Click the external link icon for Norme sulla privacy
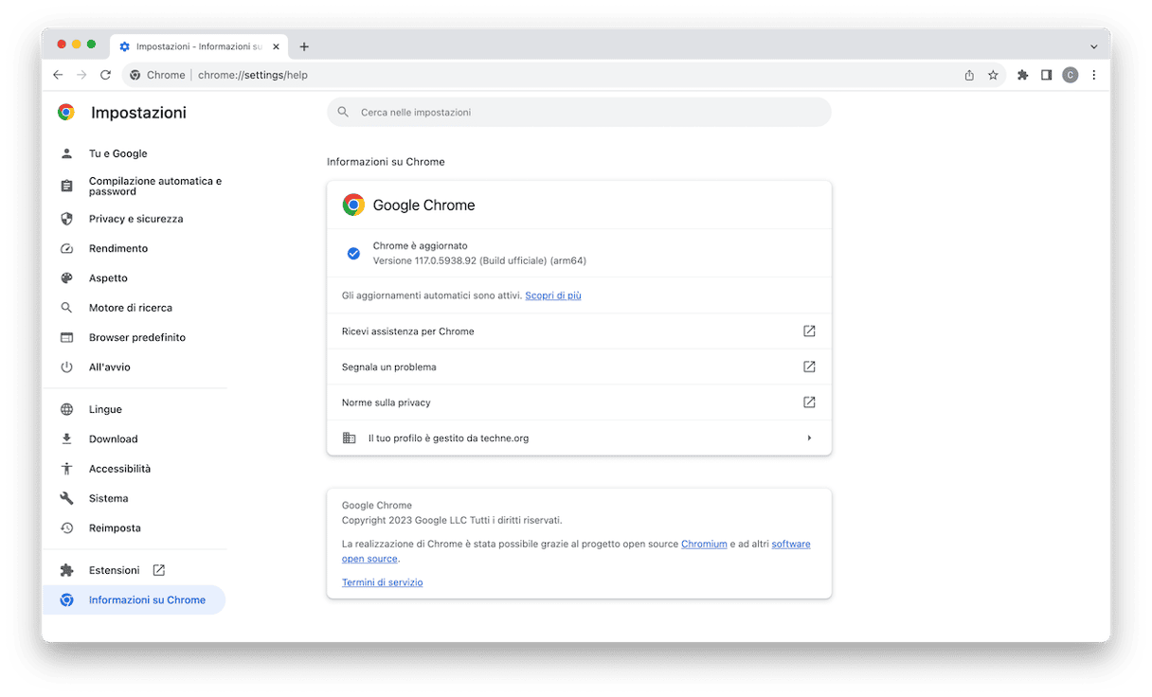This screenshot has width=1152, height=697. coord(809,402)
